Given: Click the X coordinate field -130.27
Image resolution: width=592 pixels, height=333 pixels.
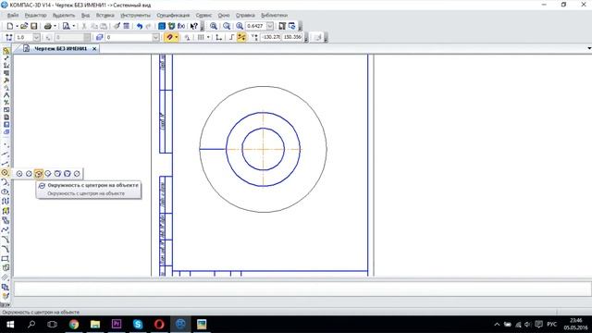Looking at the screenshot, I should pyautogui.click(x=271, y=37).
